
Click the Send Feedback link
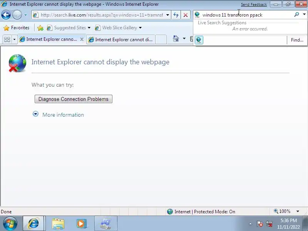click(254, 5)
